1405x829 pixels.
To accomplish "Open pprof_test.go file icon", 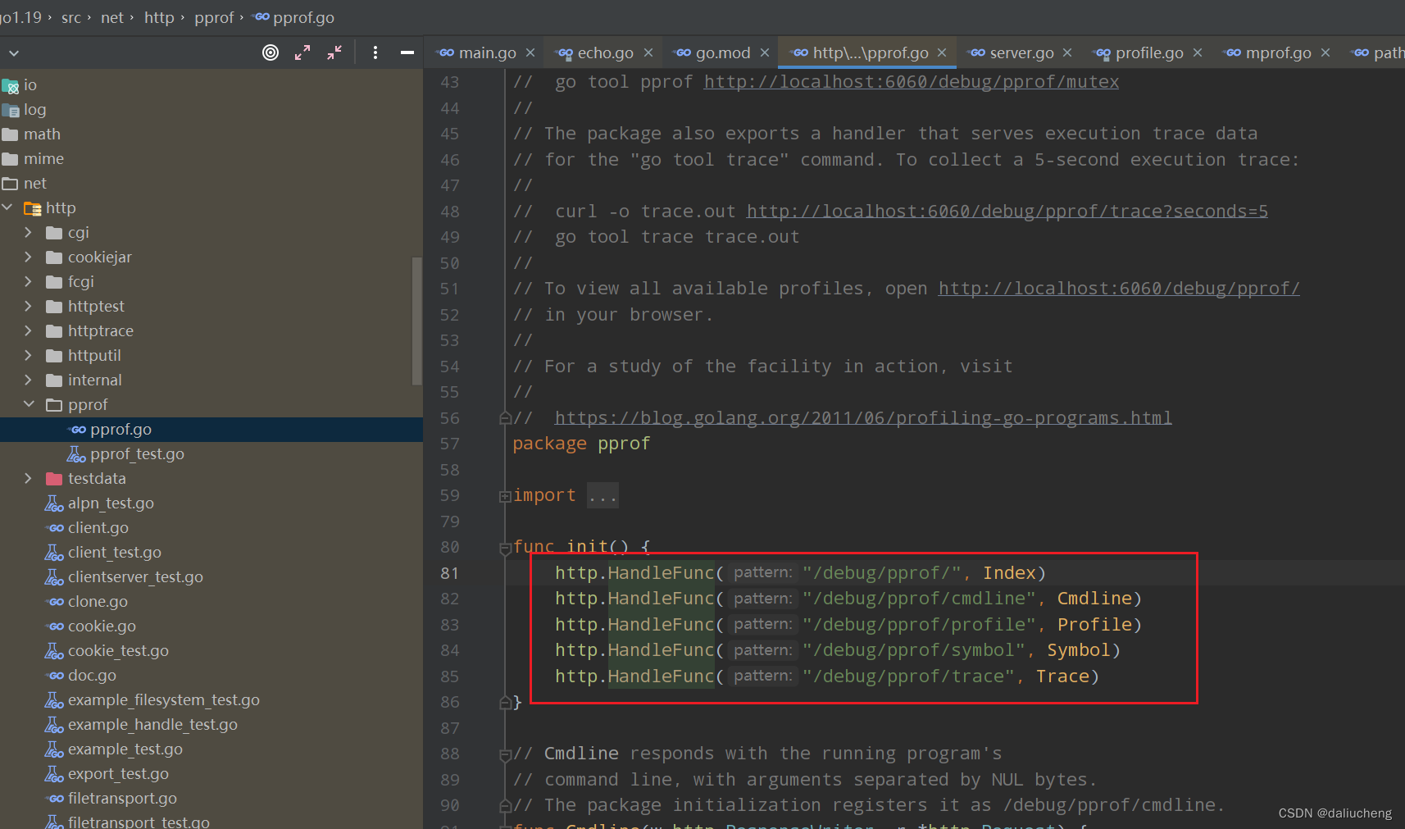I will click(x=76, y=454).
